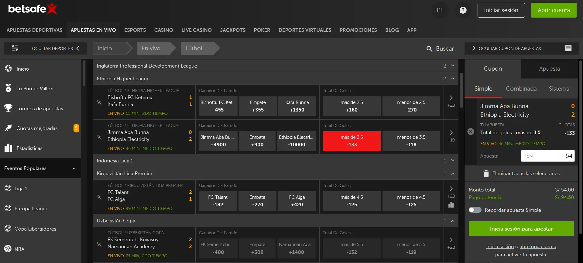The height and width of the screenshot is (263, 583).
Task: Select menos de 3.5 -118 odds
Action: pyautogui.click(x=411, y=141)
